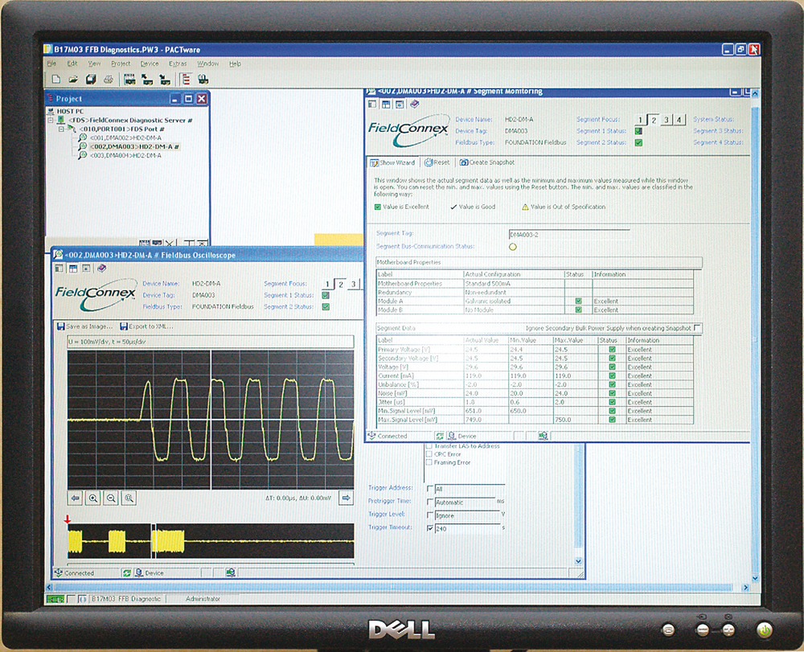Viewport: 804px width, 652px height.
Task: Open the Project menu
Action: 121,64
